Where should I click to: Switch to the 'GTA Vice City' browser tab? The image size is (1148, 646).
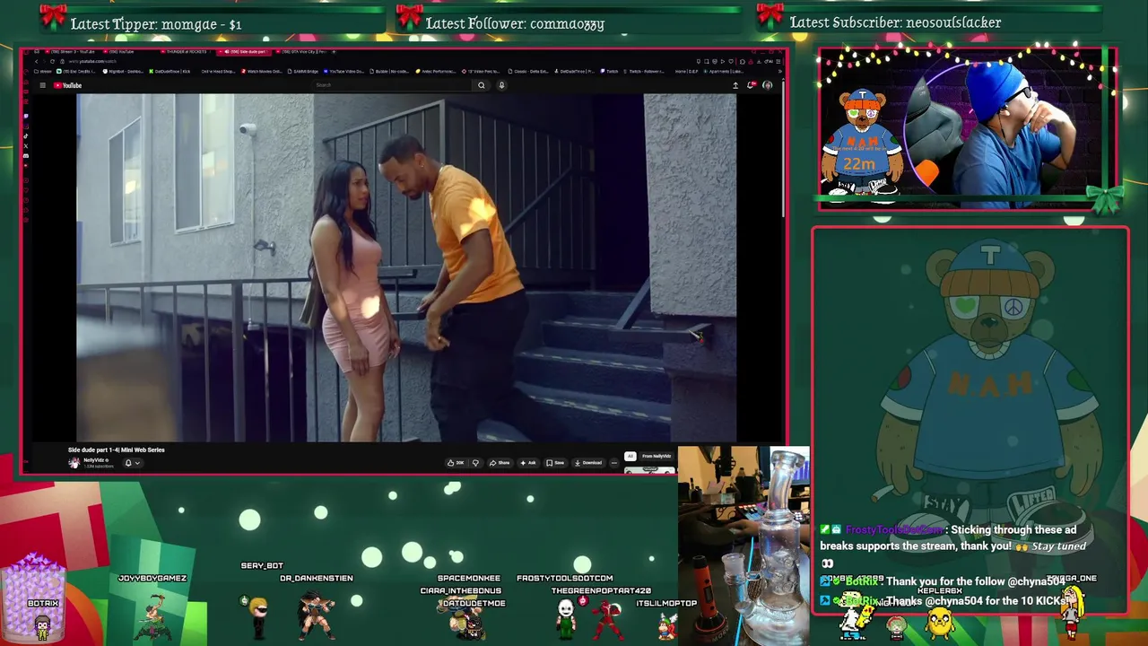point(300,51)
